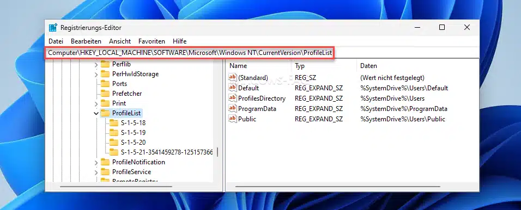Select the ProfileService key label
The height and width of the screenshot is (210, 521).
pos(131,172)
